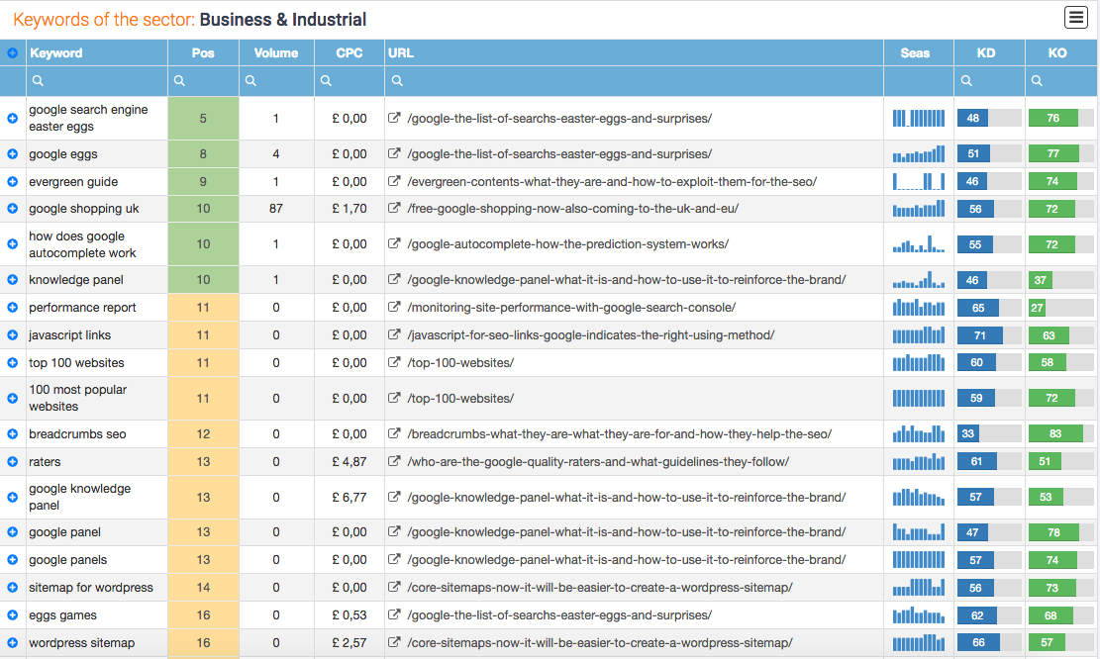
Task: Click the seasonality chart for google panels
Action: pos(918,559)
